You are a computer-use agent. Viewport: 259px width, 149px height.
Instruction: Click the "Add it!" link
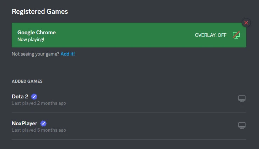(68, 54)
